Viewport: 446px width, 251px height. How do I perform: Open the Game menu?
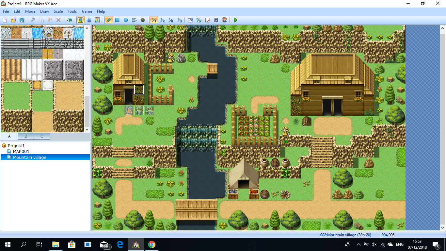pyautogui.click(x=87, y=11)
